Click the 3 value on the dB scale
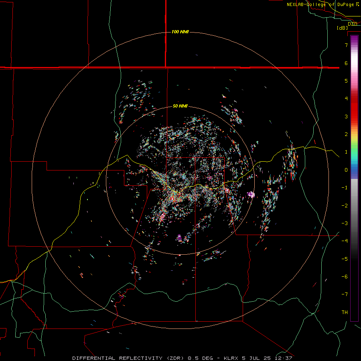Screen dimensions: 361x361 tap(346, 116)
